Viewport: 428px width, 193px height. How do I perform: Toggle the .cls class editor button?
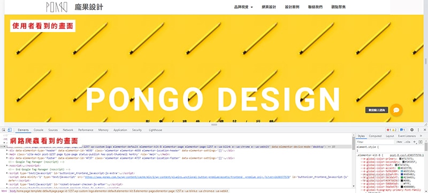407,142
